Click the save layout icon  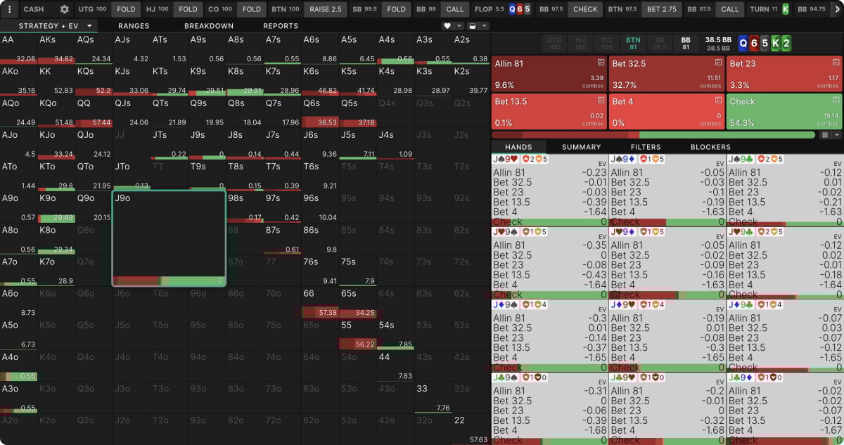coord(473,26)
